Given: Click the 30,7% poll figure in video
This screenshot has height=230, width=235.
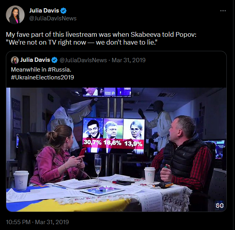Looking at the screenshot, I should click(x=92, y=142).
